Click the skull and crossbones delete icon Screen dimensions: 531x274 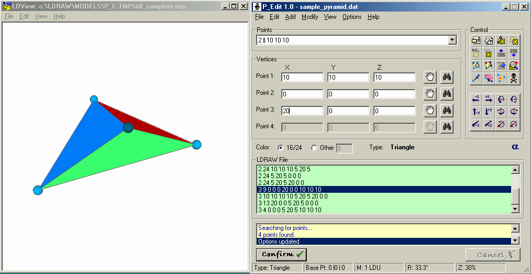pyautogui.click(x=514, y=79)
